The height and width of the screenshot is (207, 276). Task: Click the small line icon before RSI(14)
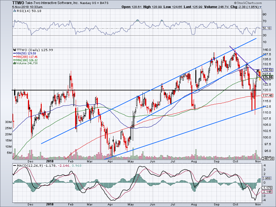[x=14, y=11]
